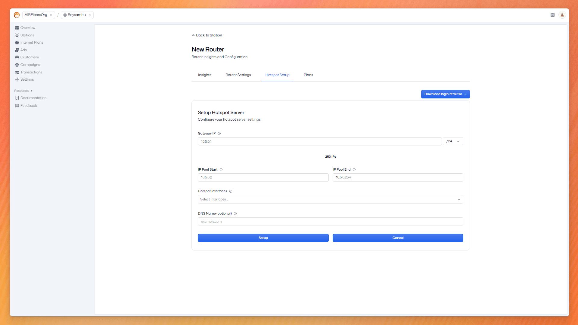
Task: Click the help icon in top bar
Action: click(x=552, y=15)
